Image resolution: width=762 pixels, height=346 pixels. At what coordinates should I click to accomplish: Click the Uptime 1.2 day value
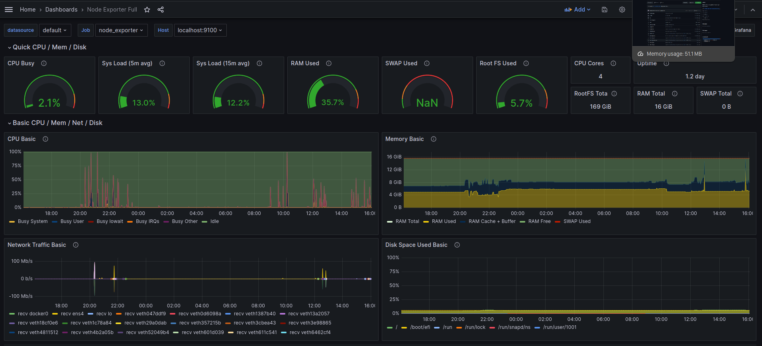695,76
